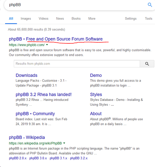Open the Styles sitelink
Screen dimensions: 155x167
96,95
